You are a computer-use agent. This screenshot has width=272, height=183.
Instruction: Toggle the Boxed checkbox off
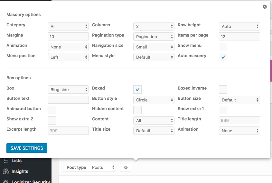[137, 90]
